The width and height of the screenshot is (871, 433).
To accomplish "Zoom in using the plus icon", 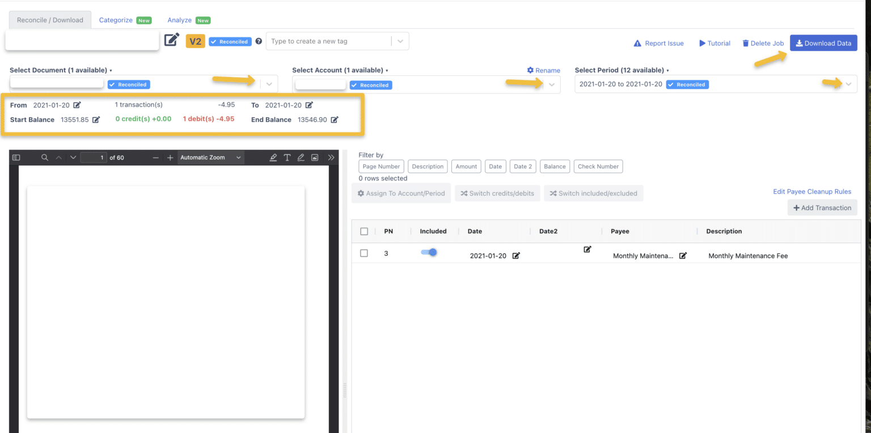I will (x=170, y=157).
